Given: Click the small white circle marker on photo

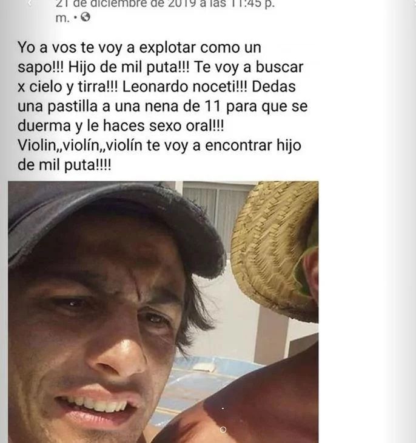Looking at the screenshot, I should [223, 430].
